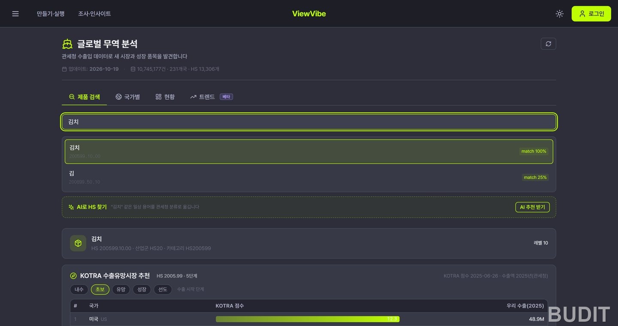
Task: Click the 48.9M export value
Action: (x=536, y=319)
